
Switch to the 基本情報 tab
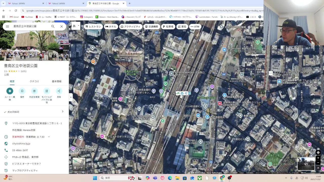(x=57, y=81)
